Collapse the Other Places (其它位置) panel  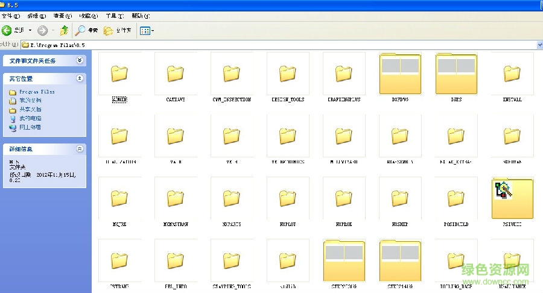pyautogui.click(x=80, y=78)
